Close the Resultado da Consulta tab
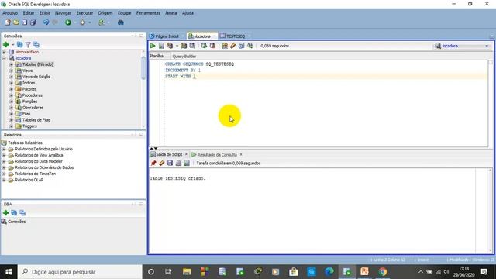Image resolution: width=496 pixels, height=279 pixels. (x=241, y=154)
